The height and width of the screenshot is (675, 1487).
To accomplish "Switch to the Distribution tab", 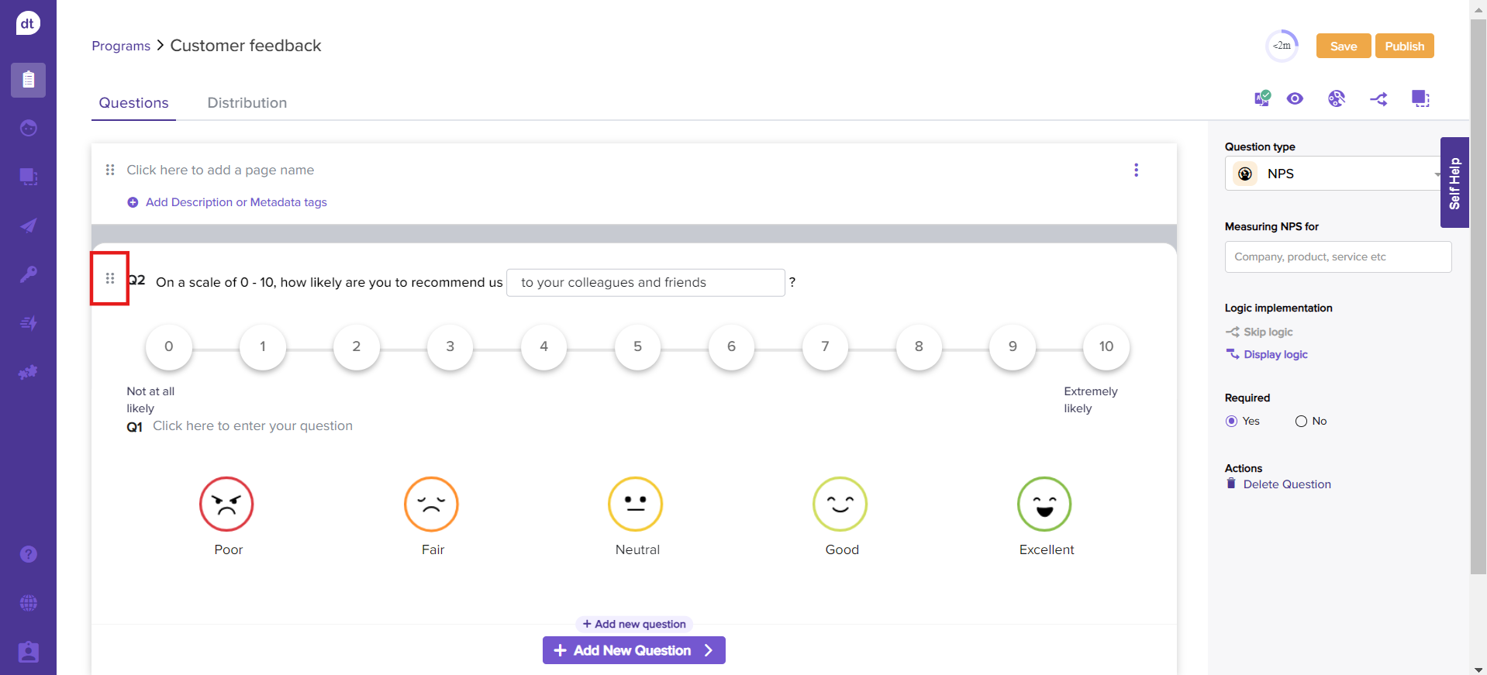I will 247,103.
